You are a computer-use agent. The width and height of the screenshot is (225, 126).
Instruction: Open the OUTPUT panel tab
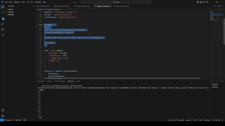point(49,81)
